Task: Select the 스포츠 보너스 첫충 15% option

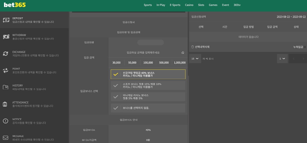Action: click(148, 85)
